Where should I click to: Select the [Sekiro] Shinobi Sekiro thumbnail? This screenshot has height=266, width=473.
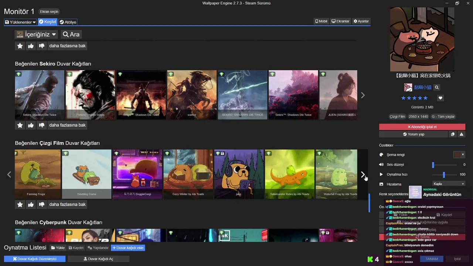pos(90,95)
